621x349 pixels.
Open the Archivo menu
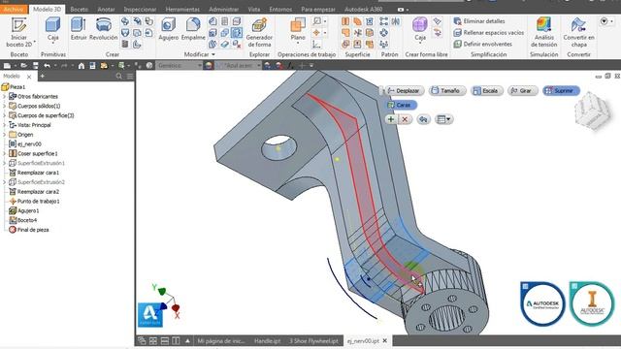[x=14, y=9]
